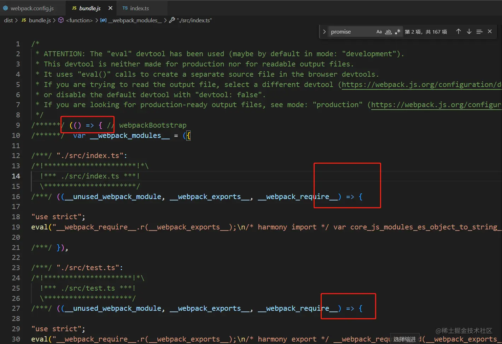
Task: Click "use strict"; on line 18
Action: 58,217
